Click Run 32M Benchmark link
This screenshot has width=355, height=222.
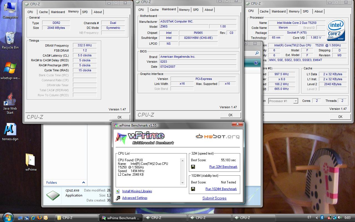(223, 167)
